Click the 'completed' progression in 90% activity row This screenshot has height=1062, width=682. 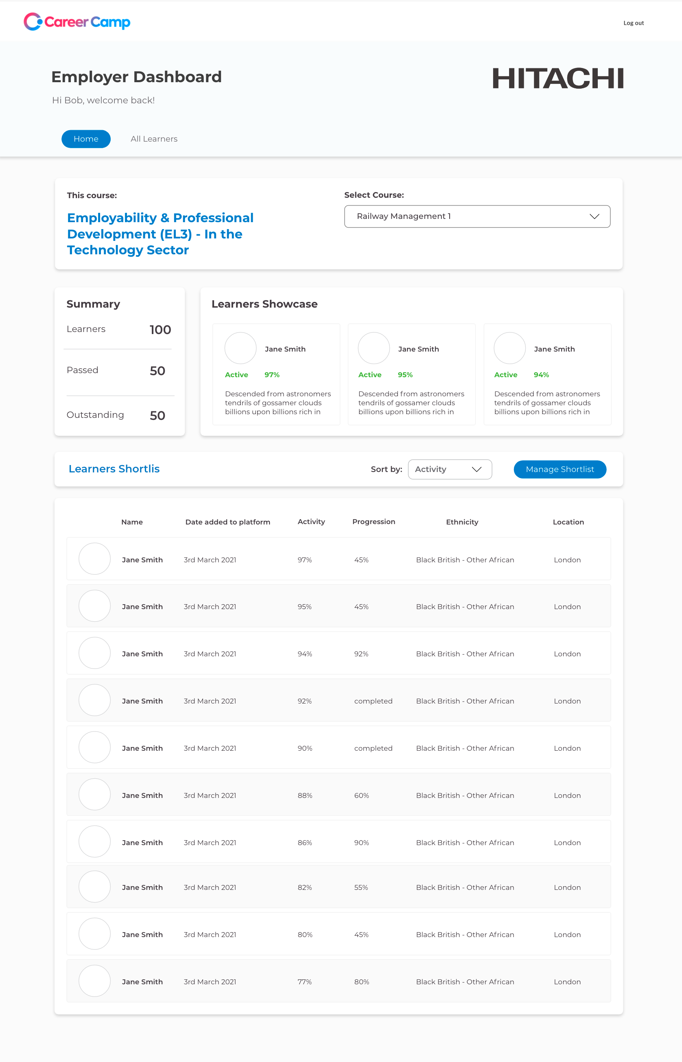373,748
